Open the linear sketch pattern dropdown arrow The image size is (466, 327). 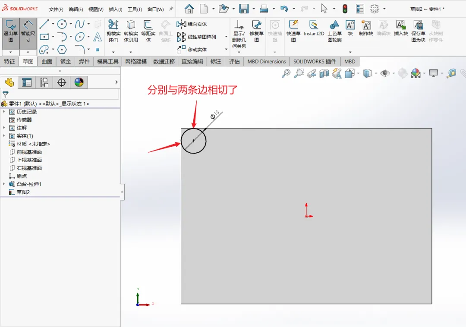pyautogui.click(x=226, y=37)
